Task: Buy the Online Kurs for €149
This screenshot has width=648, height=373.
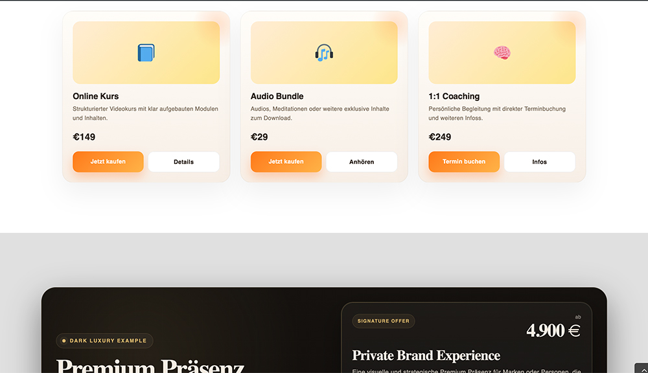Action: (108, 162)
